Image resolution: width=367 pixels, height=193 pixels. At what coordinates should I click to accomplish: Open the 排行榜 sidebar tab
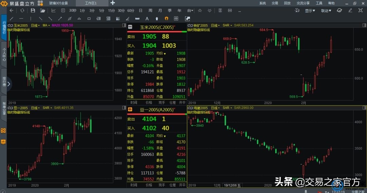[x=4, y=81]
